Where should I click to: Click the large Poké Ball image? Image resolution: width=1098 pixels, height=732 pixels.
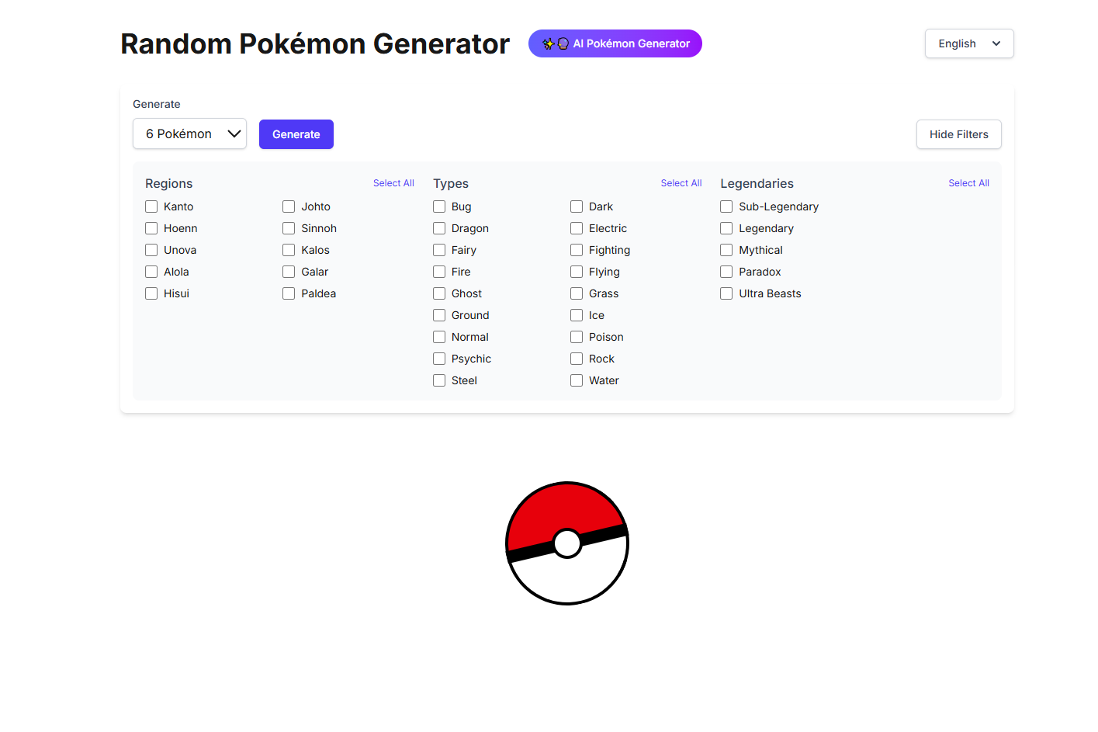567,543
